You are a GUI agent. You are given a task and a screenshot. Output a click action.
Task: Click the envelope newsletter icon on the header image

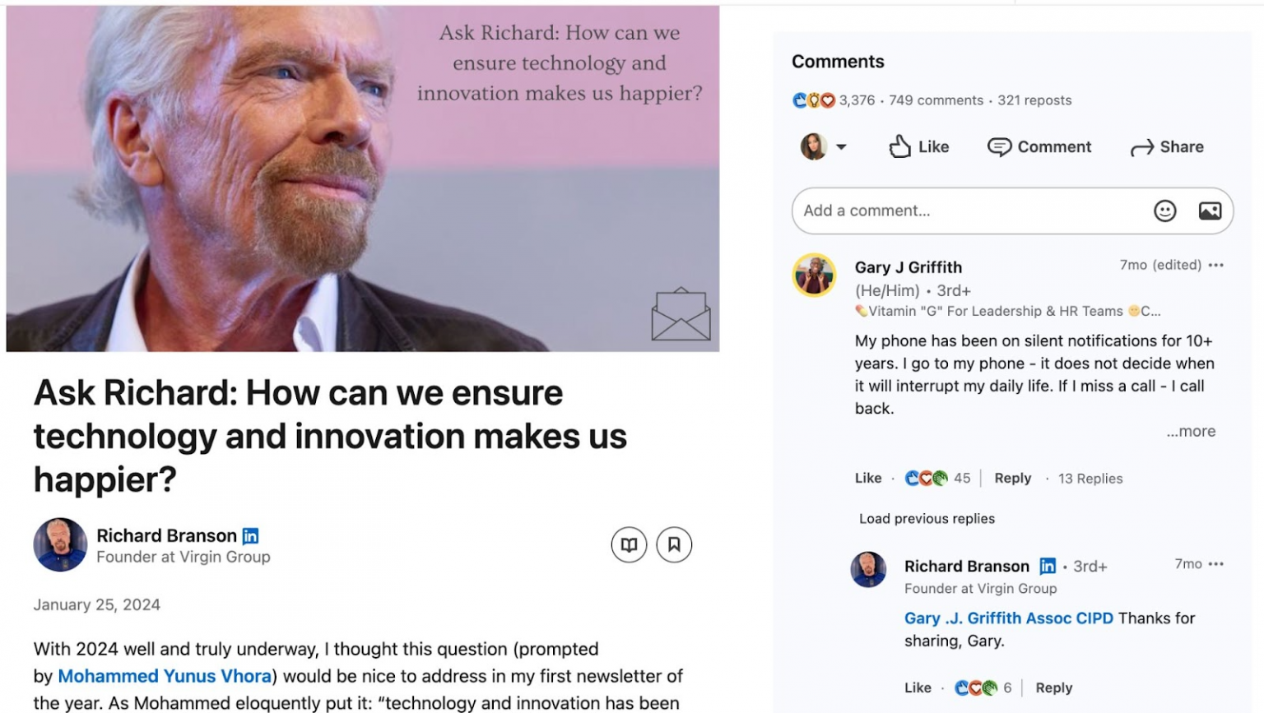click(682, 316)
